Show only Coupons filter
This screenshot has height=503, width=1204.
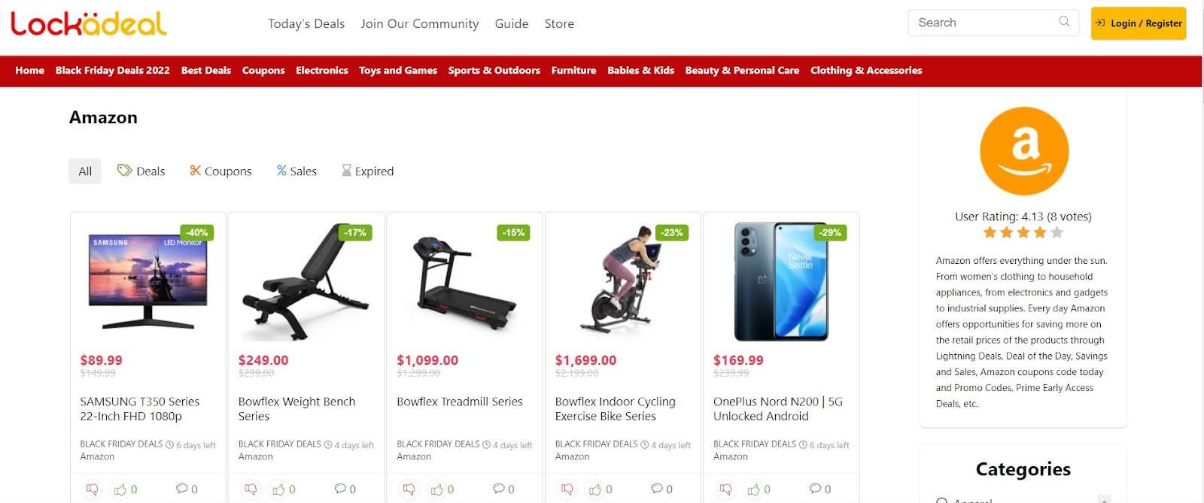point(220,171)
